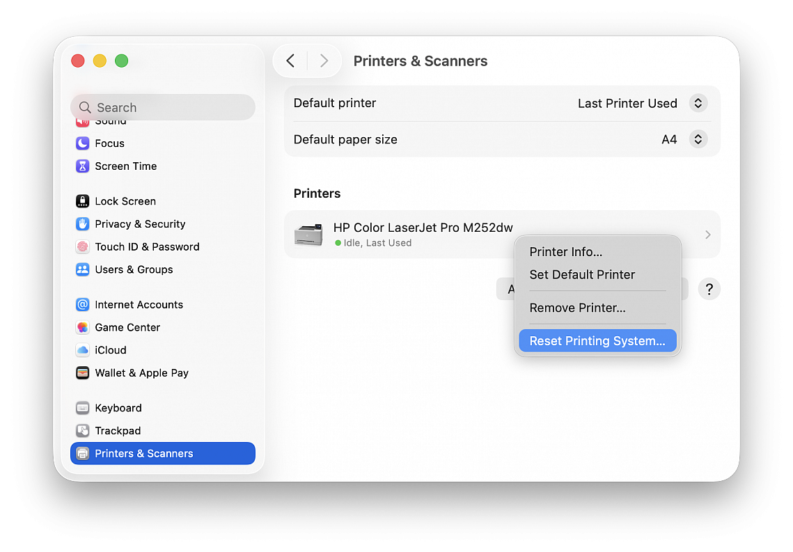Open the Default printer popup selector
793x552 pixels.
698,103
